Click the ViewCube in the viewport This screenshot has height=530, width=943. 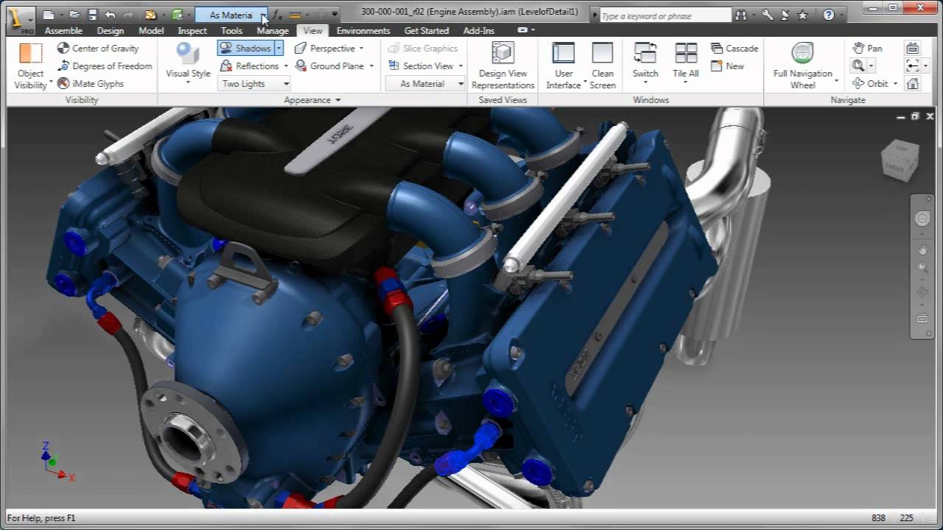tap(900, 160)
